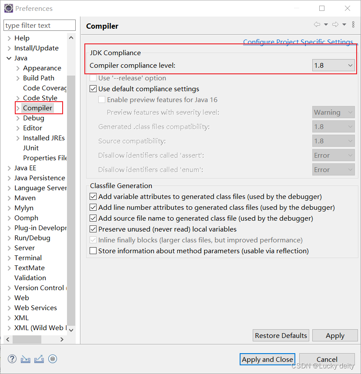Viewport: 361px width, 374px height.
Task: Click the Apply and Close button
Action: (x=267, y=359)
